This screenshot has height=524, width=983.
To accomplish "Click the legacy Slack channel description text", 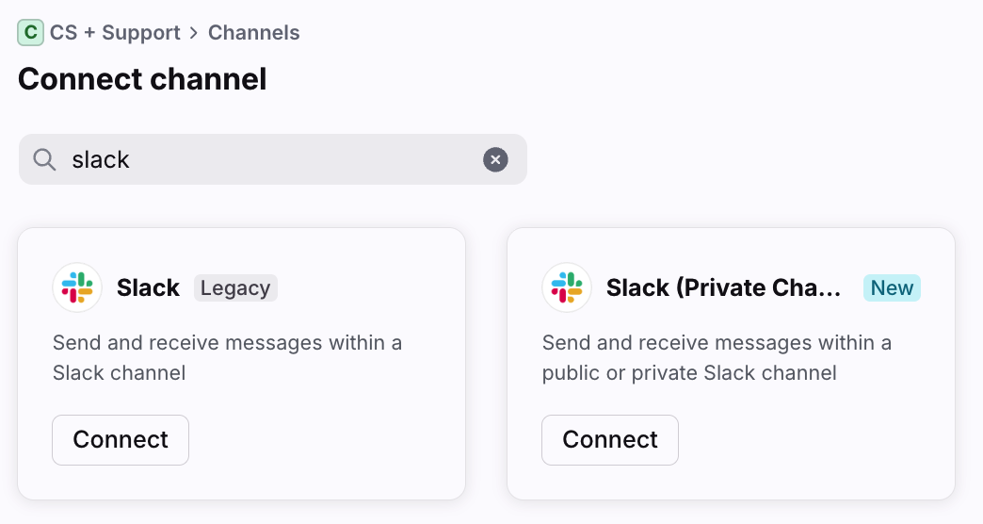I will click(x=227, y=357).
